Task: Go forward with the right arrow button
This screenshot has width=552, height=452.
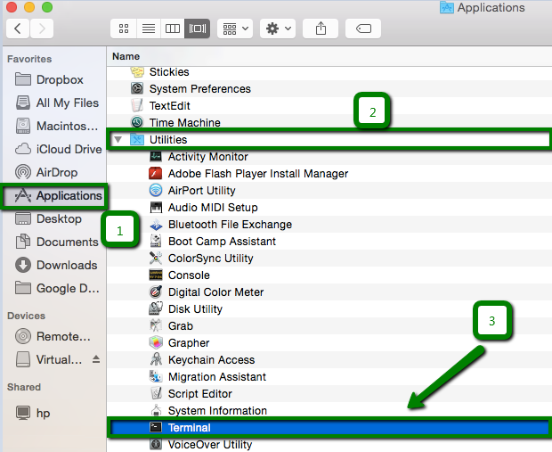Action: [x=41, y=29]
